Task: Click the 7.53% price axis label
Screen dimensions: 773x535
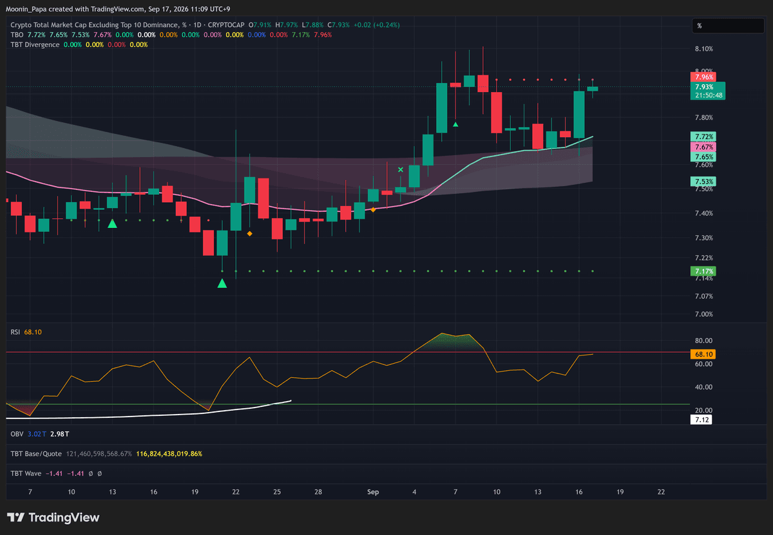Action: (703, 182)
